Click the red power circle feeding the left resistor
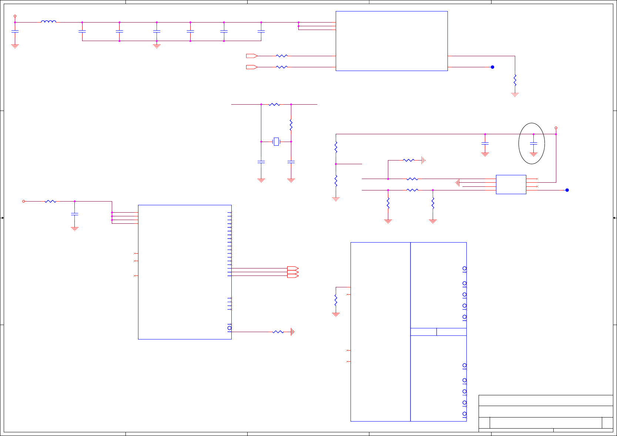617x436 pixels. pyautogui.click(x=24, y=201)
